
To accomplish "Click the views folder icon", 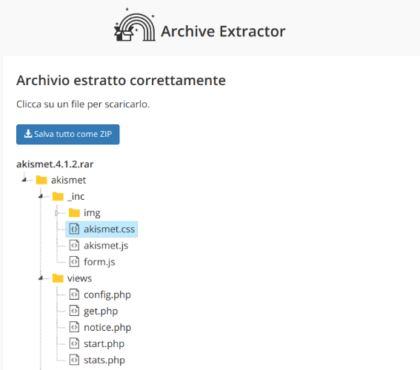I will tap(58, 278).
